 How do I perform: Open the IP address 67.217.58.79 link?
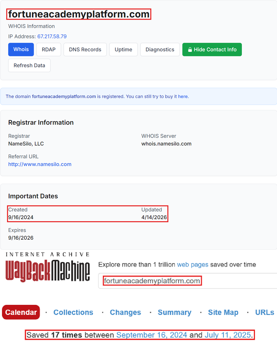coord(52,36)
